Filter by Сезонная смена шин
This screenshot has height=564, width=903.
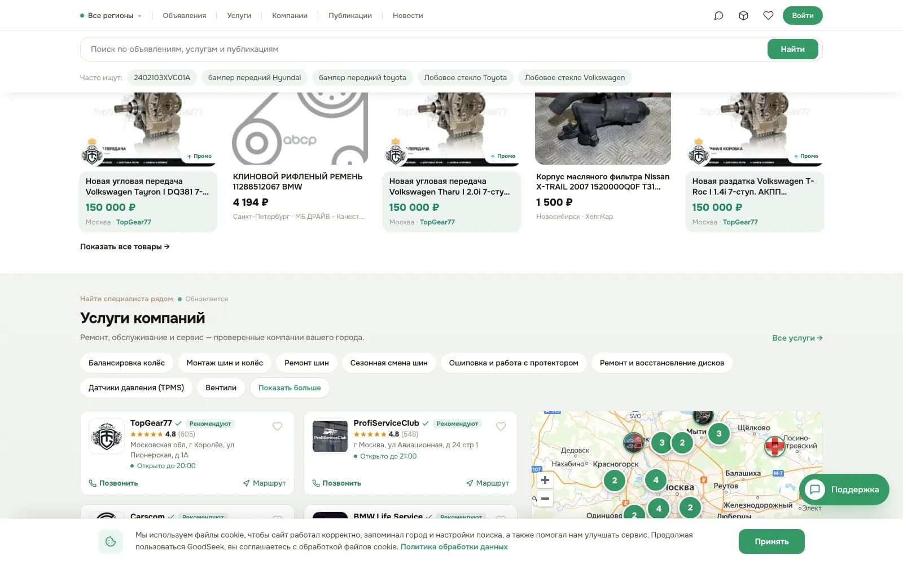pyautogui.click(x=389, y=363)
